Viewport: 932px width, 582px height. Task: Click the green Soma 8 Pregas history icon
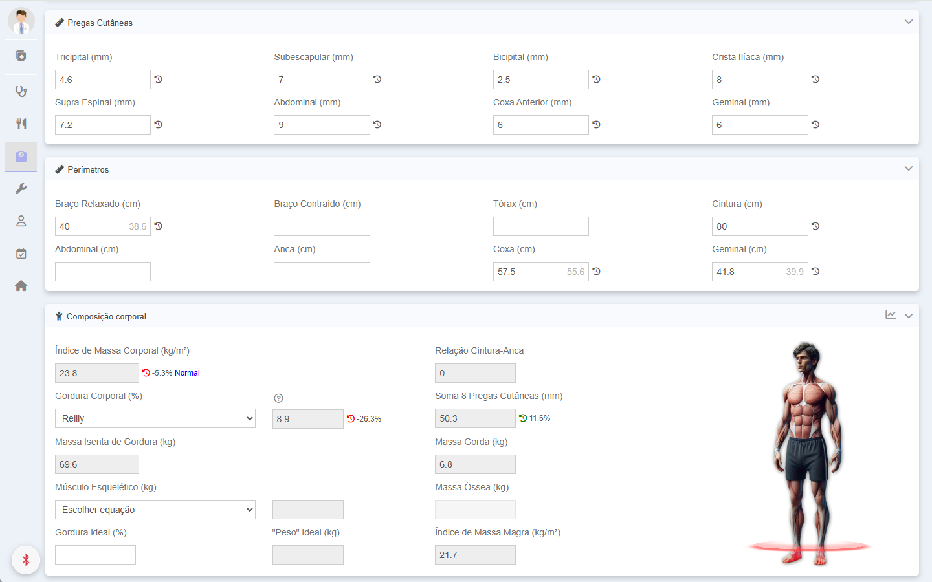click(x=523, y=418)
